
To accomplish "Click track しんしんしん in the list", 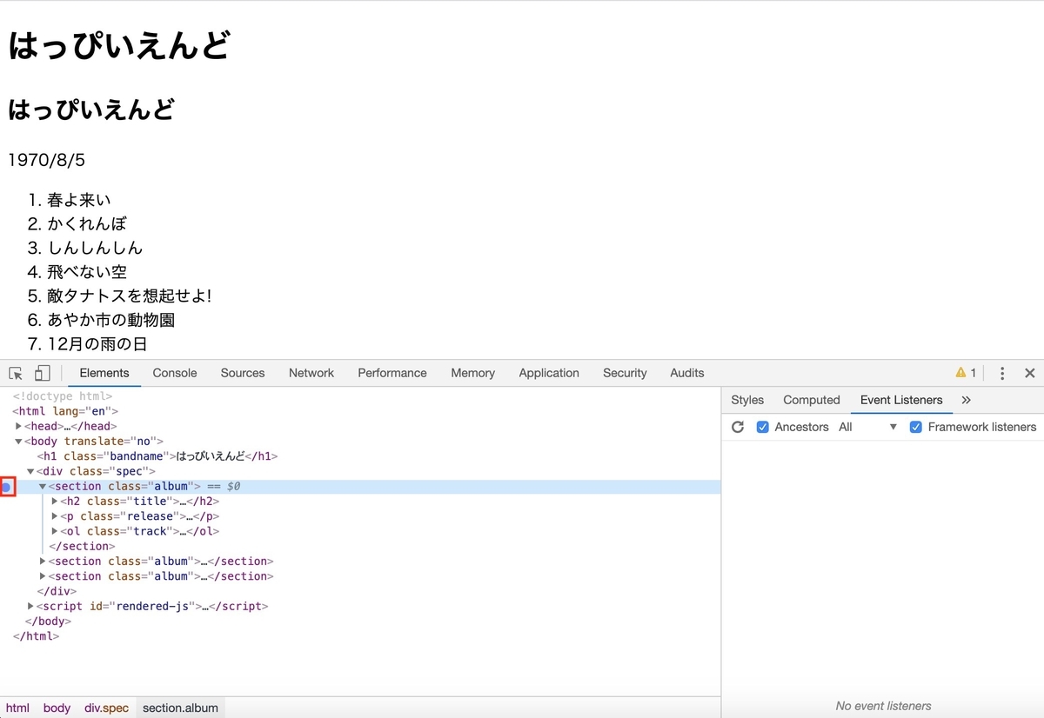I will [x=95, y=248].
